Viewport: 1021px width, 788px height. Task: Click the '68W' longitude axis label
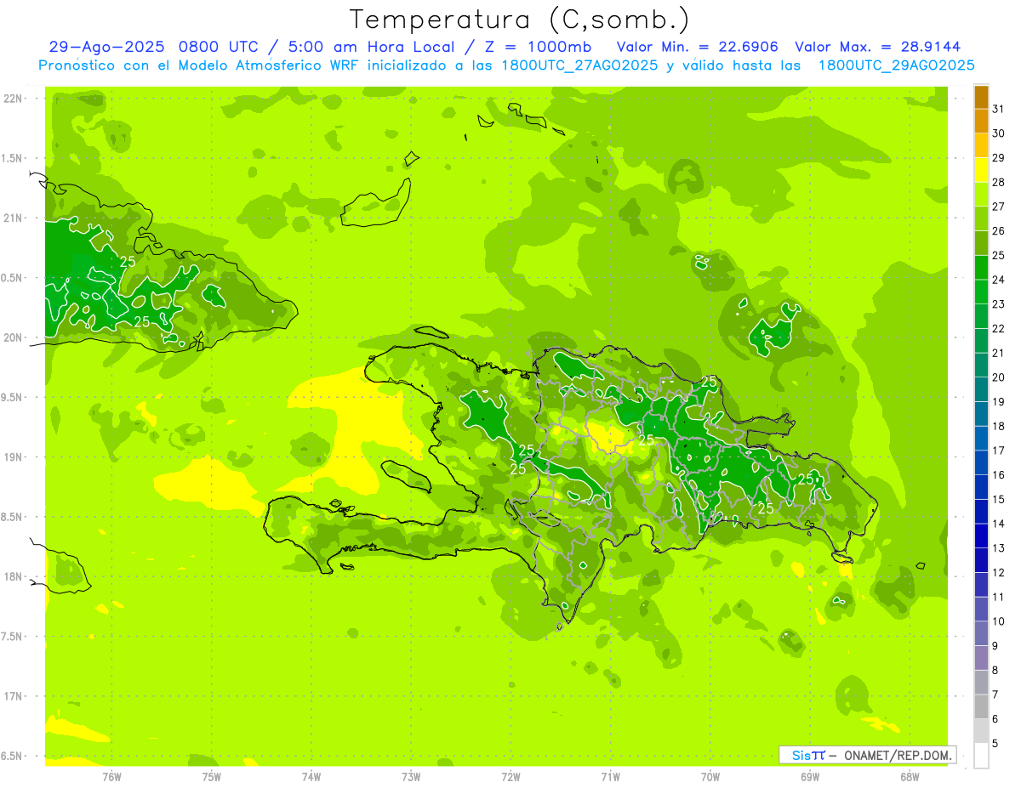[x=910, y=776]
